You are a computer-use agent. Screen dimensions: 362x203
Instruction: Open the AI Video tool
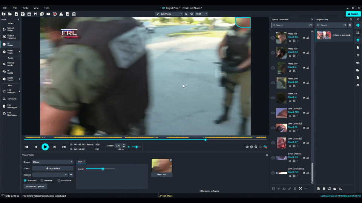(x=11, y=44)
